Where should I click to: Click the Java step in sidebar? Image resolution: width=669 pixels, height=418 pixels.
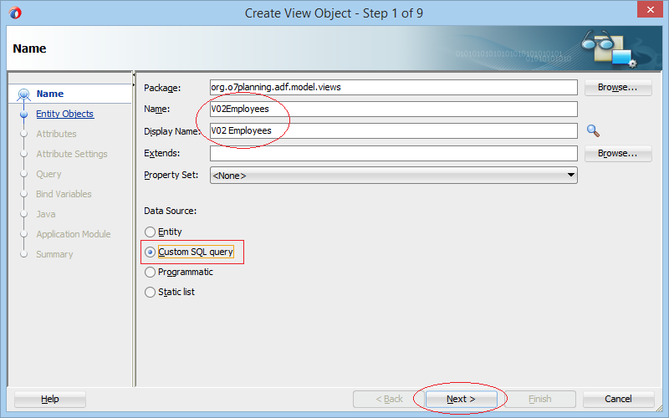tap(46, 214)
